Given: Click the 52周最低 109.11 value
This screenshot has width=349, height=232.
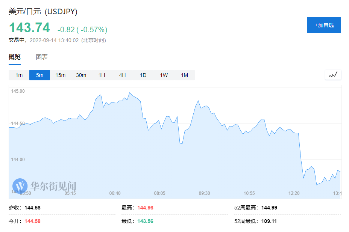Looking at the screenshot, I should tap(269, 221).
